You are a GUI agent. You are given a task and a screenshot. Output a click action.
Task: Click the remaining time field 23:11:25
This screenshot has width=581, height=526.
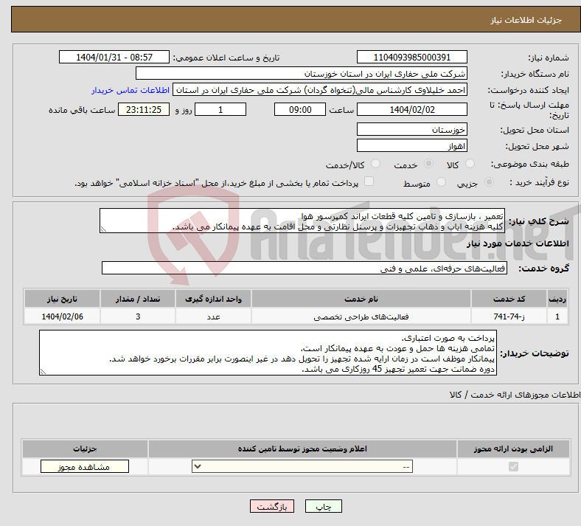pos(144,109)
